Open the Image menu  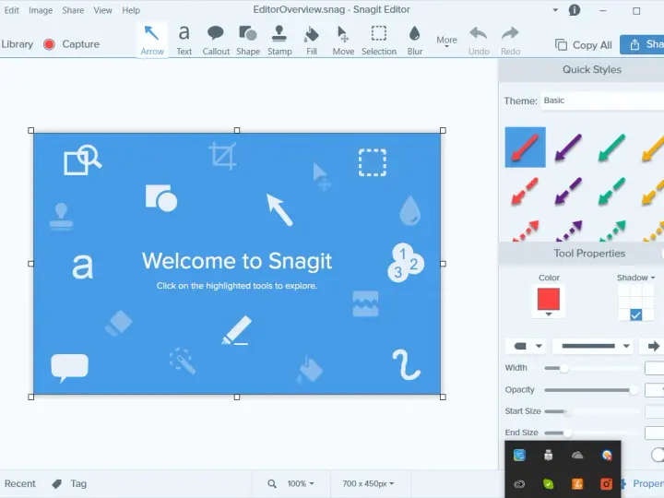[x=41, y=10]
